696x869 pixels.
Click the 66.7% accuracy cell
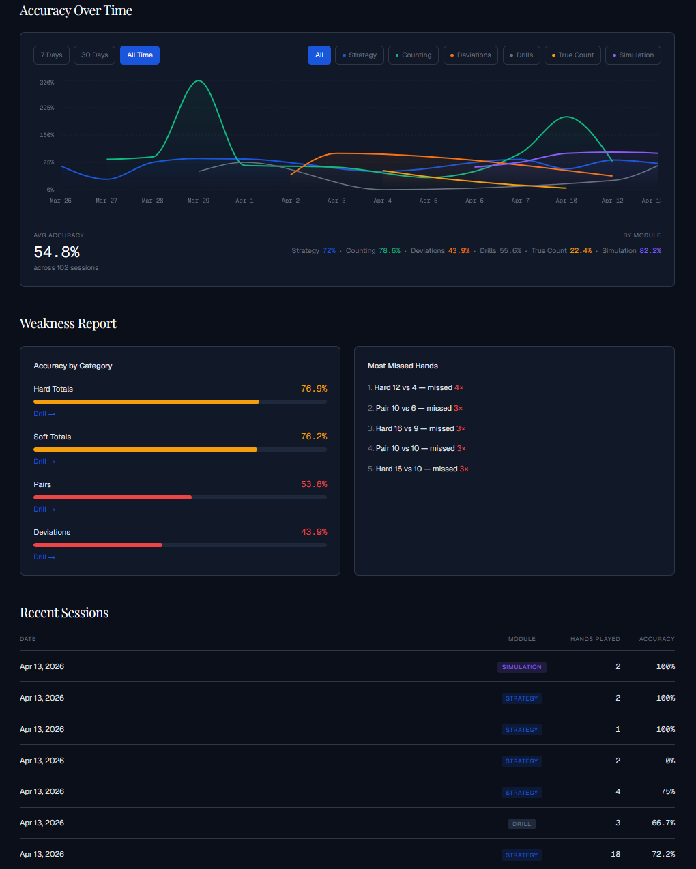coord(663,823)
